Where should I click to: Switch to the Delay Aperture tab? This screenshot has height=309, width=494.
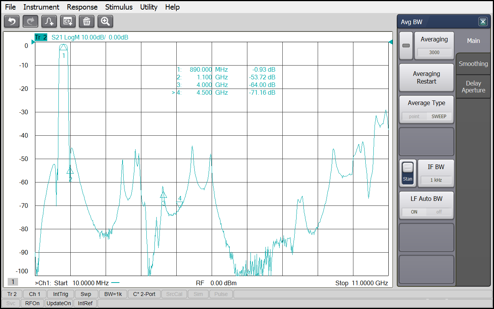[x=473, y=87]
